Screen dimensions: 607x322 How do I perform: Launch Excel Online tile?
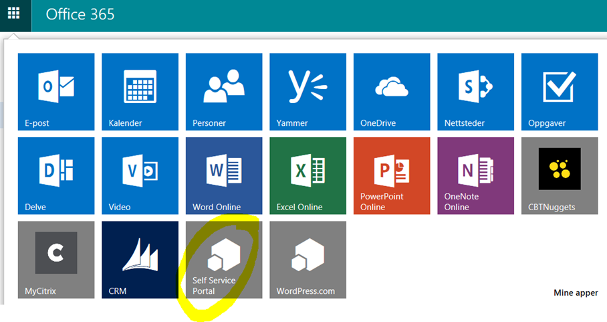tap(308, 176)
